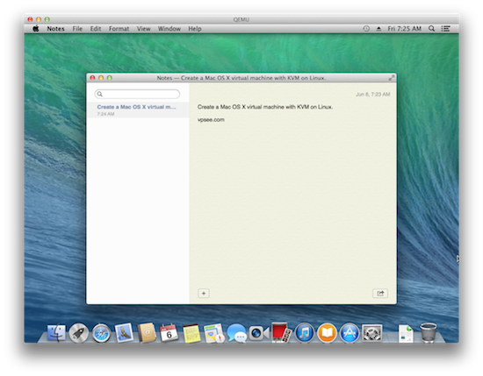Click note line 'Create a Mac OS X virtual machine'
This screenshot has width=483, height=376.
[265, 107]
